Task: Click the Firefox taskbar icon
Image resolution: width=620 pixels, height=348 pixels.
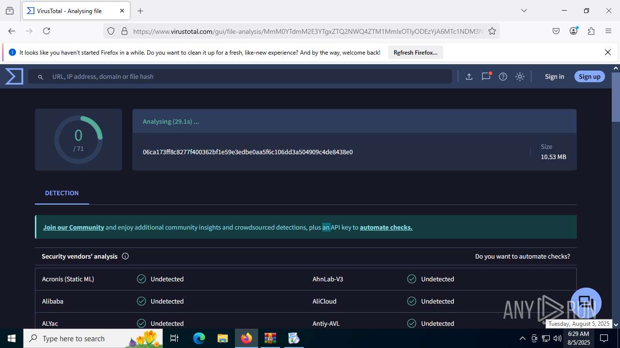Action: 247,338
